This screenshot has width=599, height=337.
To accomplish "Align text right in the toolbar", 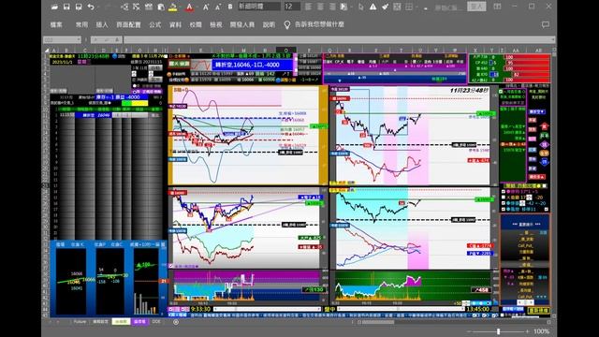I will 333,7.
